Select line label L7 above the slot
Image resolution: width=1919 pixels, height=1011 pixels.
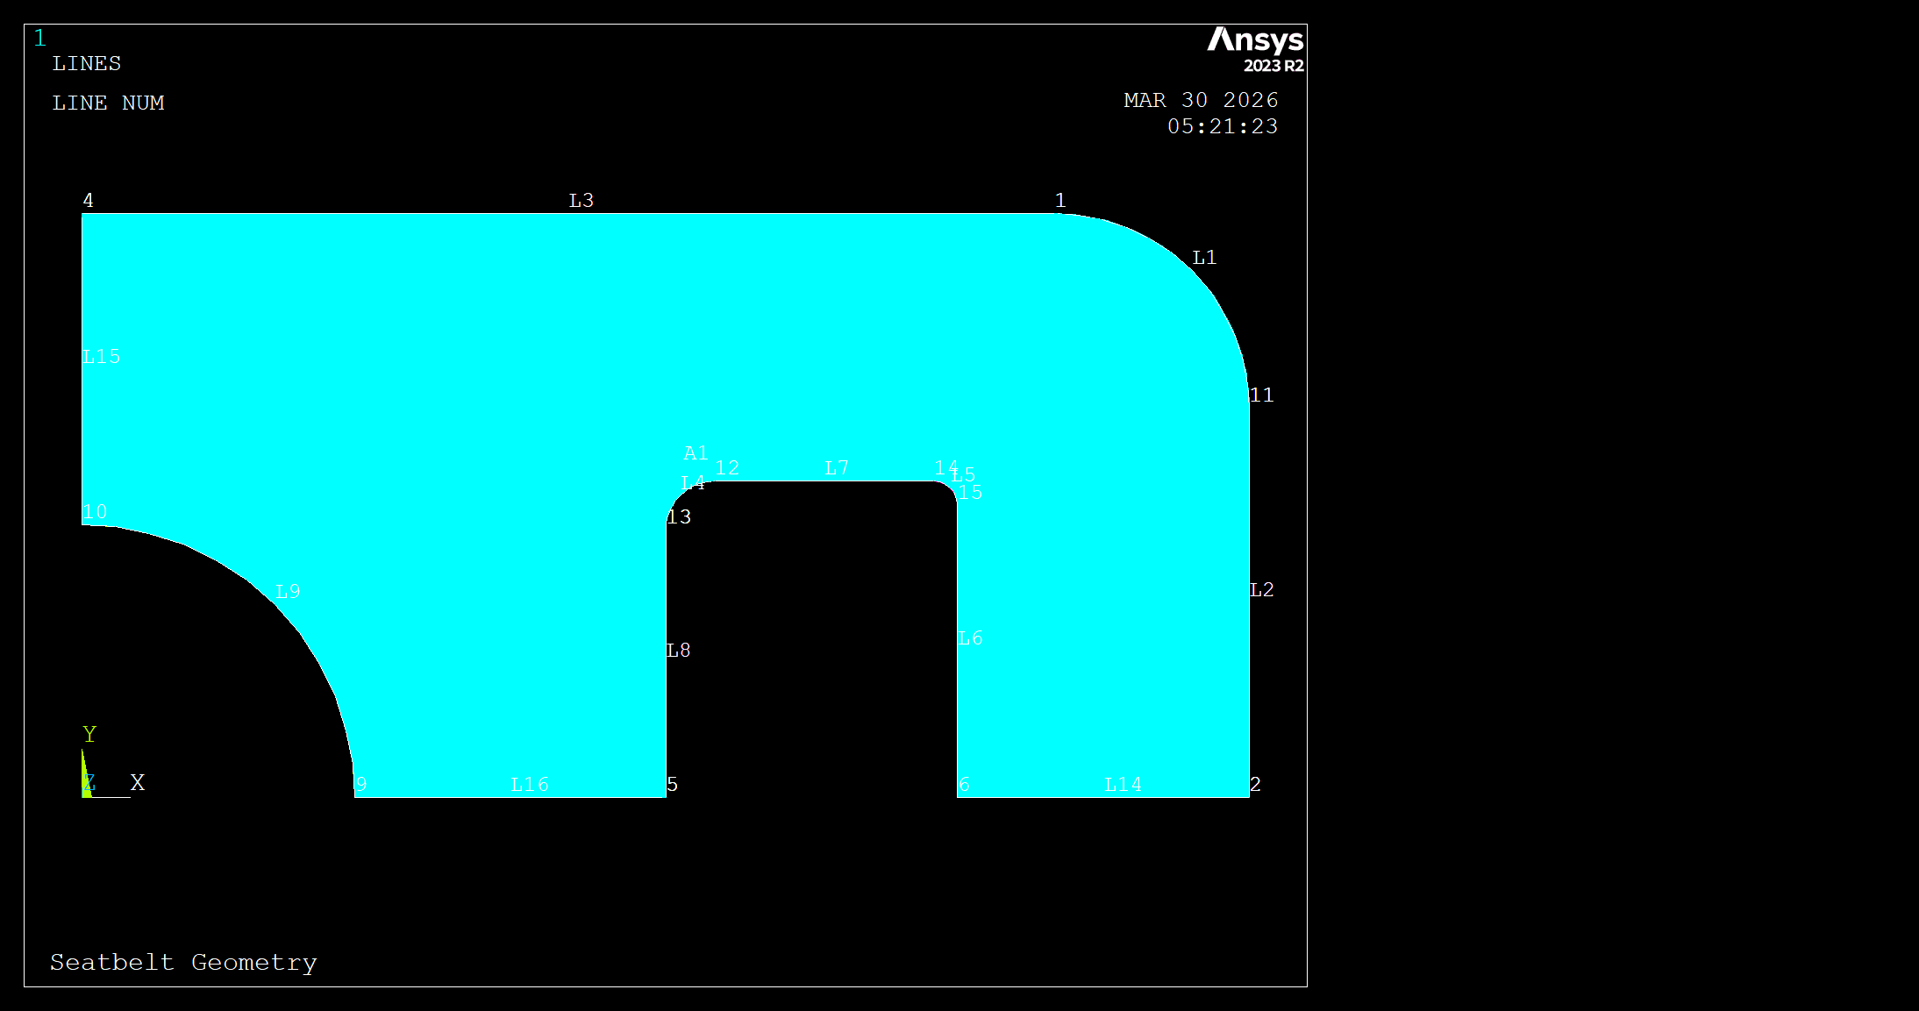point(836,468)
